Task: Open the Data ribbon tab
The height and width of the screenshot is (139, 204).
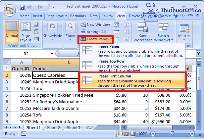Action: click(93, 16)
